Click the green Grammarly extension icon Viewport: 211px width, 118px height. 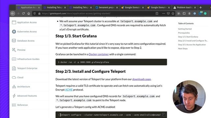click(x=205, y=13)
